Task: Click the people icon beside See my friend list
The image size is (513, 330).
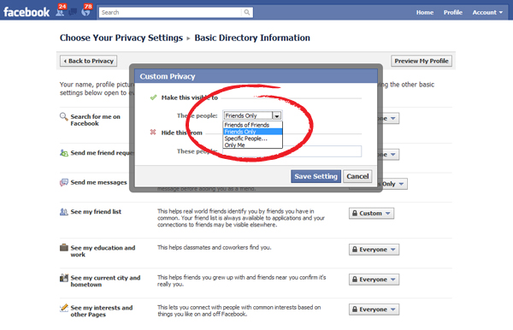Action: point(64,212)
